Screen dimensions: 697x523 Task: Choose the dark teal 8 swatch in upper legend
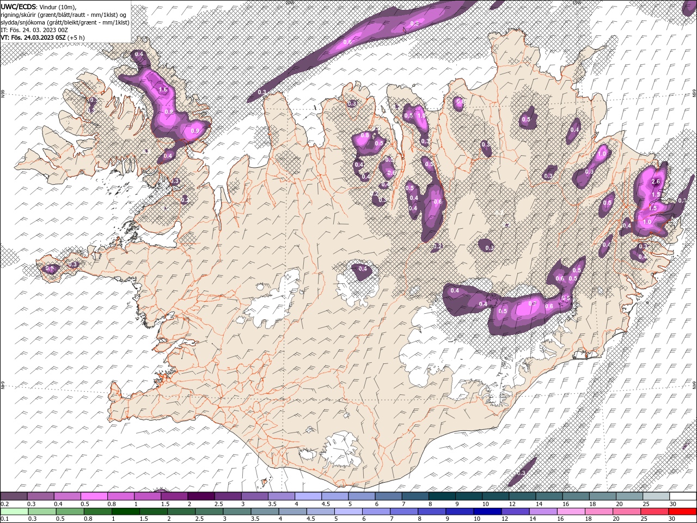[442, 496]
